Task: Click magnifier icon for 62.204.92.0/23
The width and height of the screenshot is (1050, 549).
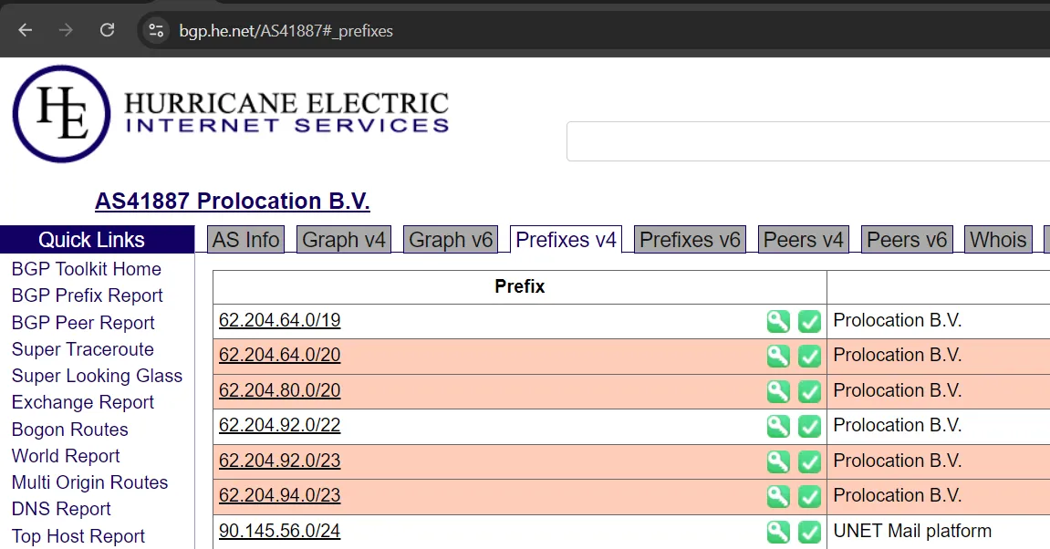Action: coord(778,461)
